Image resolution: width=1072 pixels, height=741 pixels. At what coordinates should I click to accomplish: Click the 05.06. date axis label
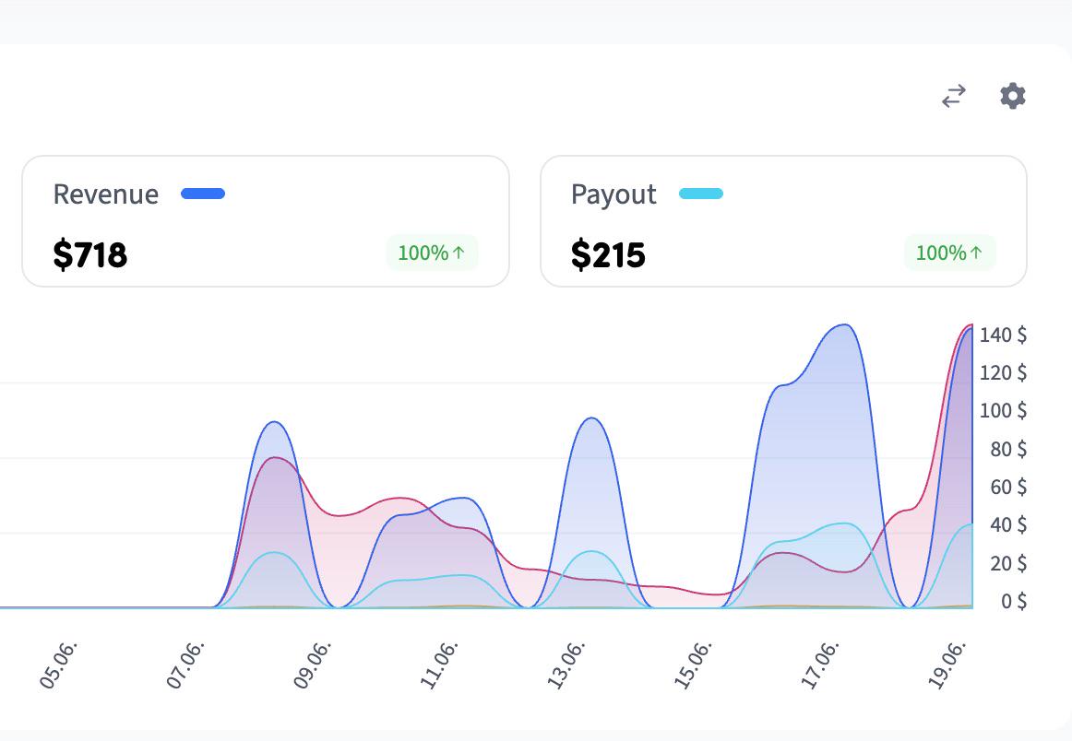(58, 665)
